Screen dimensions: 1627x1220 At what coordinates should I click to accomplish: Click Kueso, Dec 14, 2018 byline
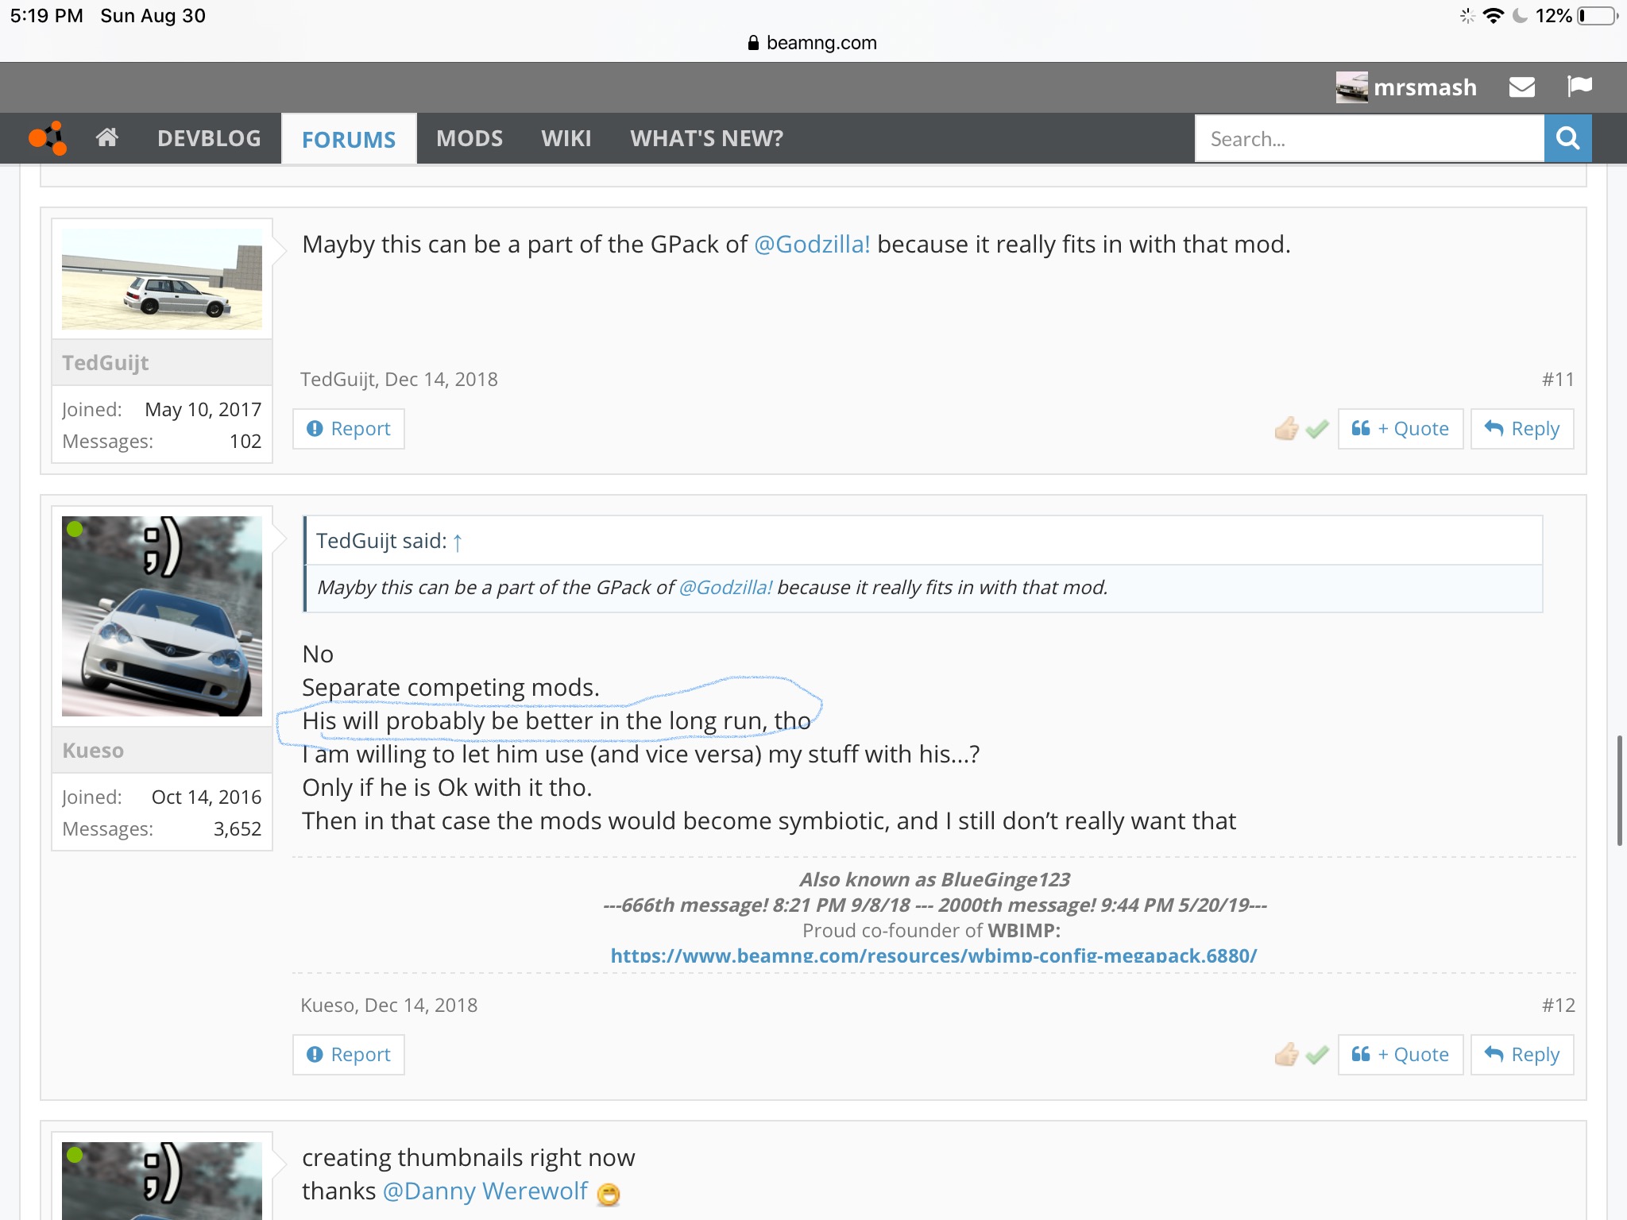[389, 1006]
